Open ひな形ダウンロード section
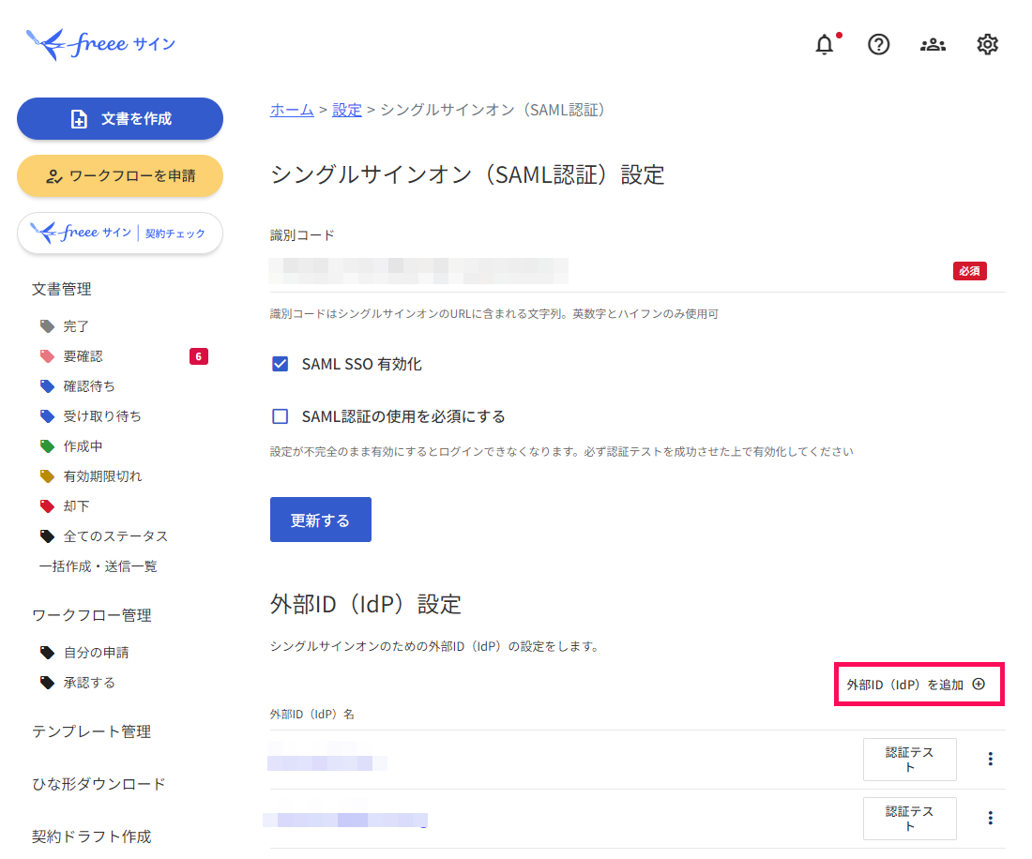The image size is (1032, 859). 99,784
